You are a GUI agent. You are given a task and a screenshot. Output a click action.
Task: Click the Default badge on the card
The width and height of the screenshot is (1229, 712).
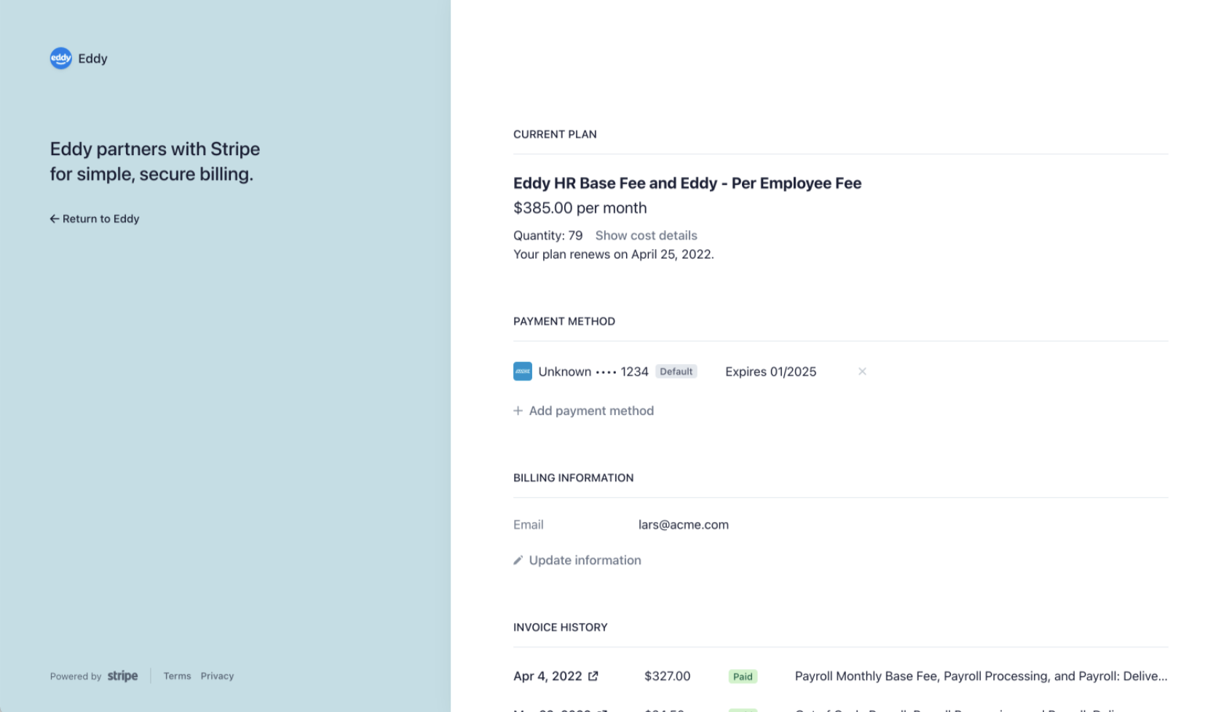tap(676, 371)
